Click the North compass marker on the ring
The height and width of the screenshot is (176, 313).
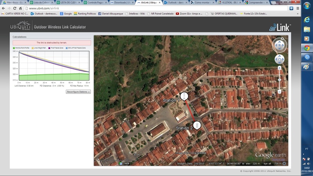click(x=282, y=38)
